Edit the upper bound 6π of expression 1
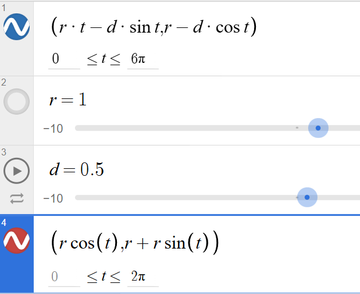The height and width of the screenshot is (294, 360). click(143, 59)
